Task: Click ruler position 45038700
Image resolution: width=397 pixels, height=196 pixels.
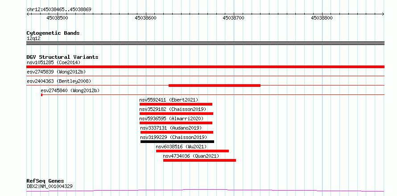Action: point(233,18)
